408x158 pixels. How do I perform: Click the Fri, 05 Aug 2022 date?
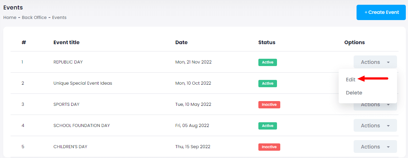coord(192,126)
